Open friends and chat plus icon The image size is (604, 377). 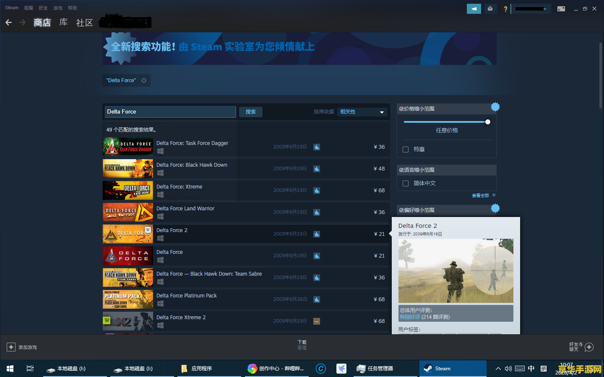point(589,347)
